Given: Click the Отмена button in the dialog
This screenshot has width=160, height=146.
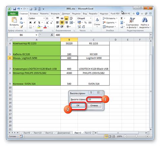Looking at the screenshot, I should coord(94,105).
